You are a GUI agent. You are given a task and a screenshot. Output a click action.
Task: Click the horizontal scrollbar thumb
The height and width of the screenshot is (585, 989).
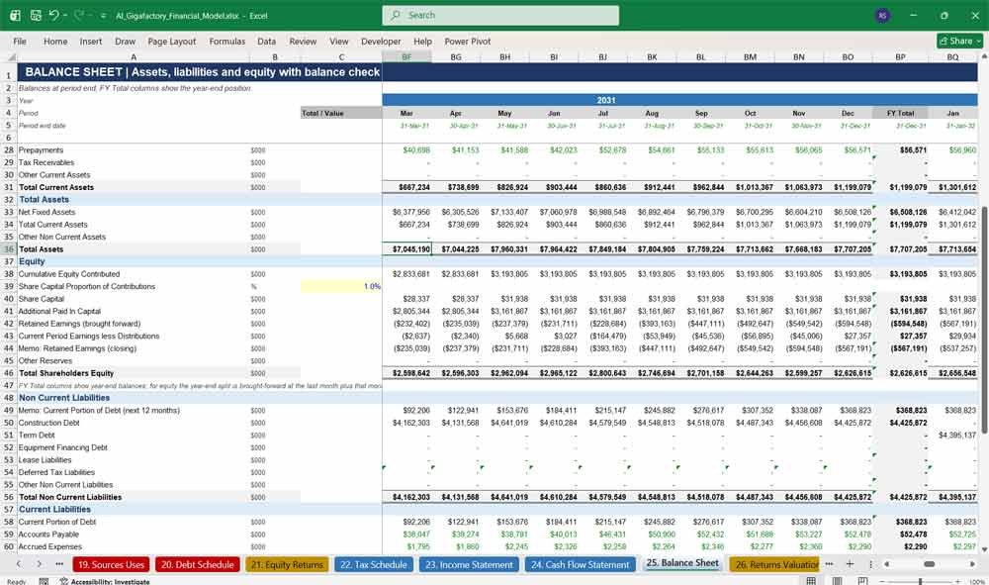pyautogui.click(x=929, y=563)
